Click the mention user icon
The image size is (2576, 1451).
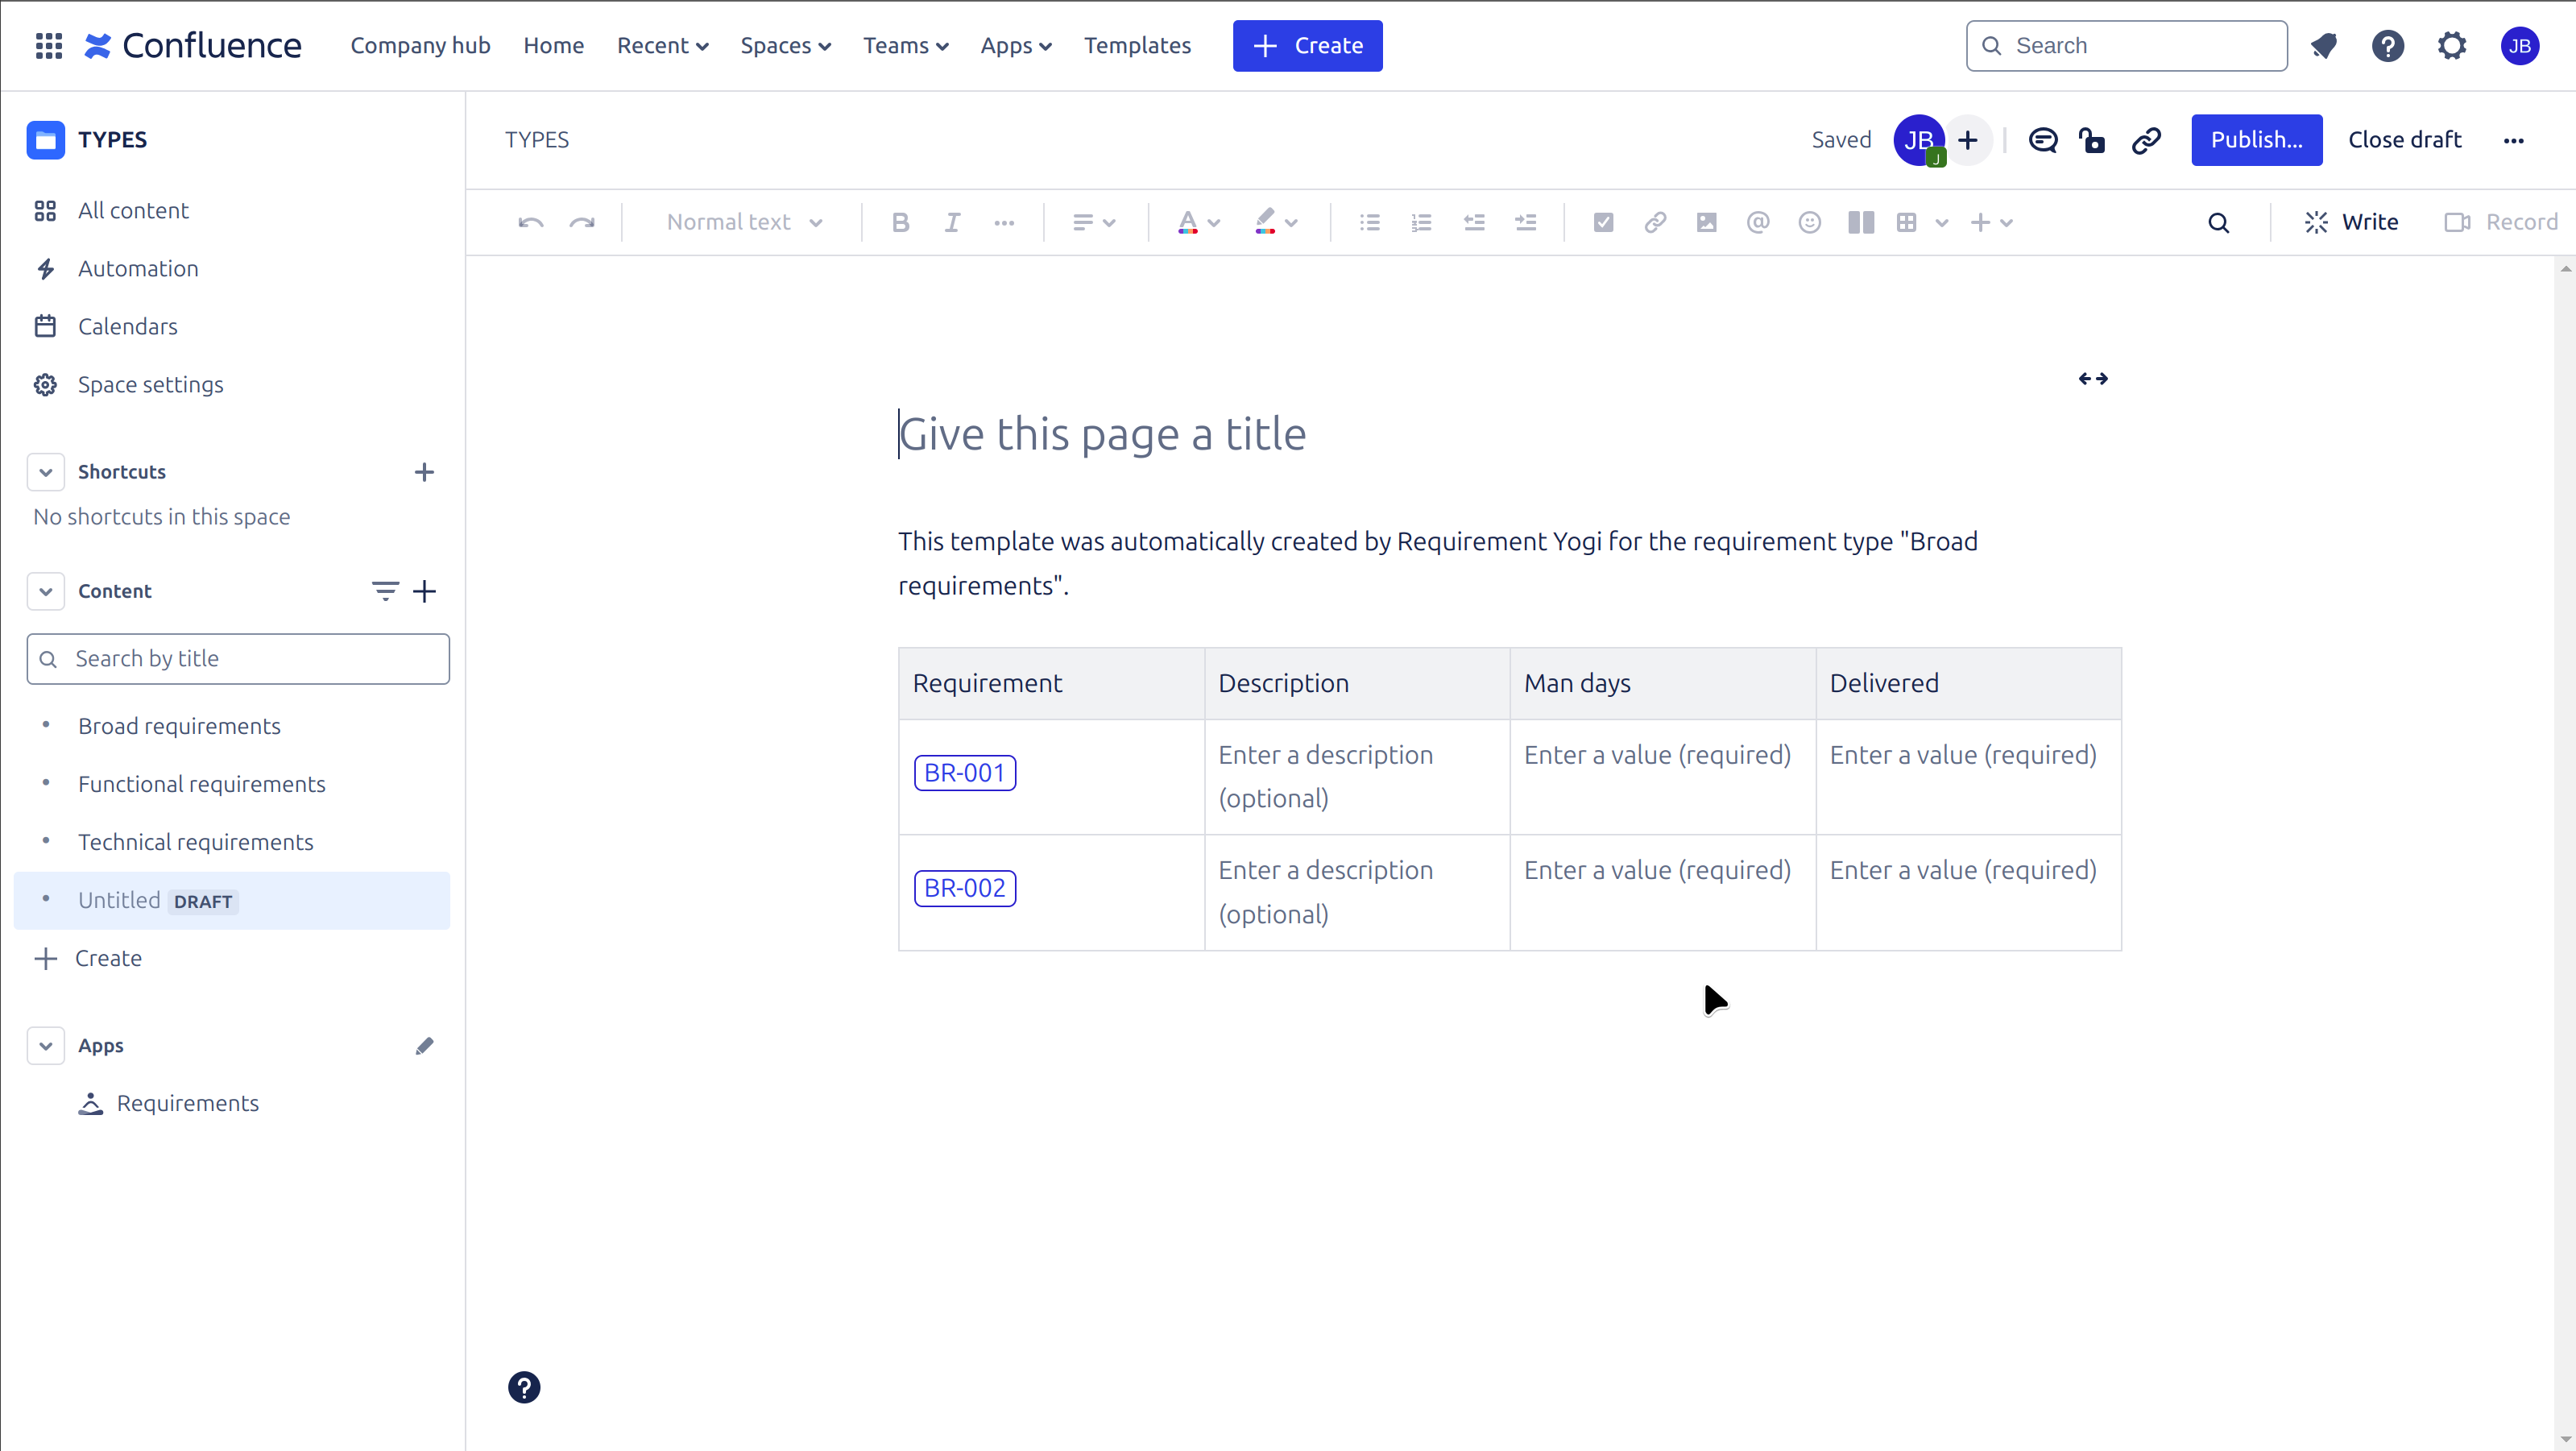[x=1757, y=222]
